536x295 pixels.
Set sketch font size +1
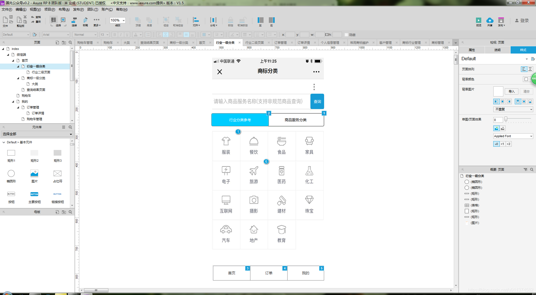coord(502,144)
